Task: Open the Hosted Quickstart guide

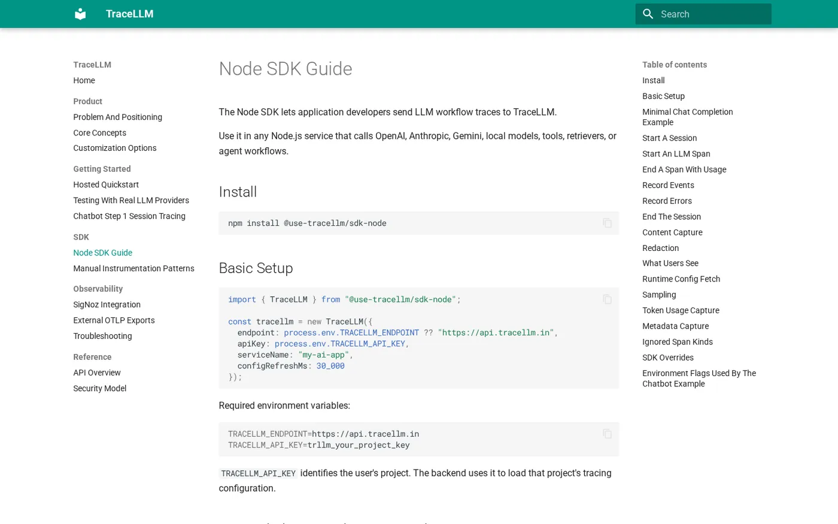Action: tap(106, 184)
